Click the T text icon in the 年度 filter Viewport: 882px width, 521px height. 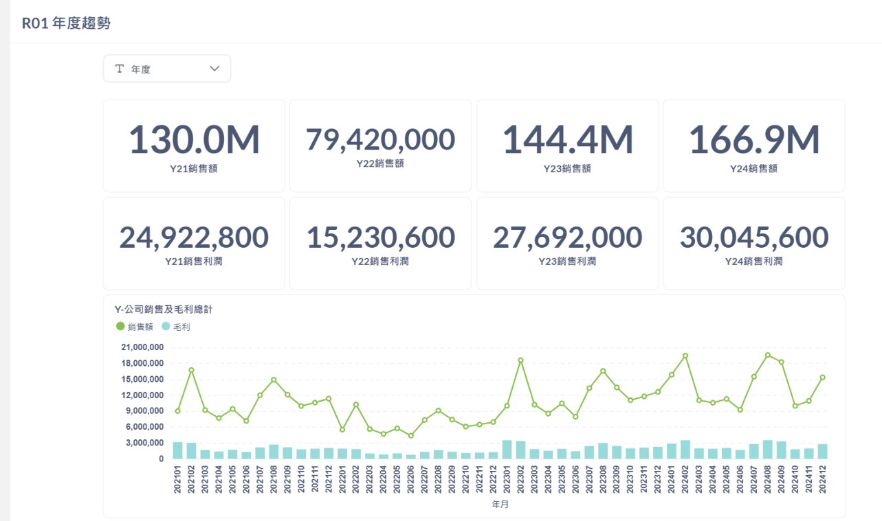(x=120, y=69)
